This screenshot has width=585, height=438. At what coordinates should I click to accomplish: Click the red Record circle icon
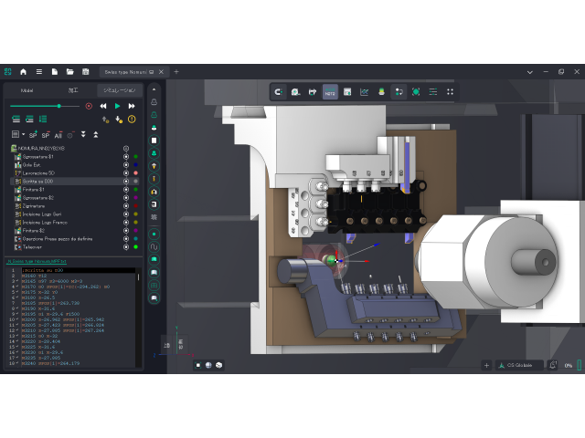(89, 106)
